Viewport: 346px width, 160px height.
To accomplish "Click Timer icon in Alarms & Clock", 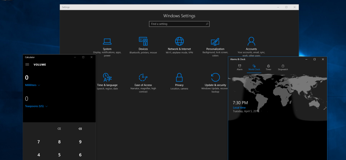I will pyautogui.click(x=268, y=66).
